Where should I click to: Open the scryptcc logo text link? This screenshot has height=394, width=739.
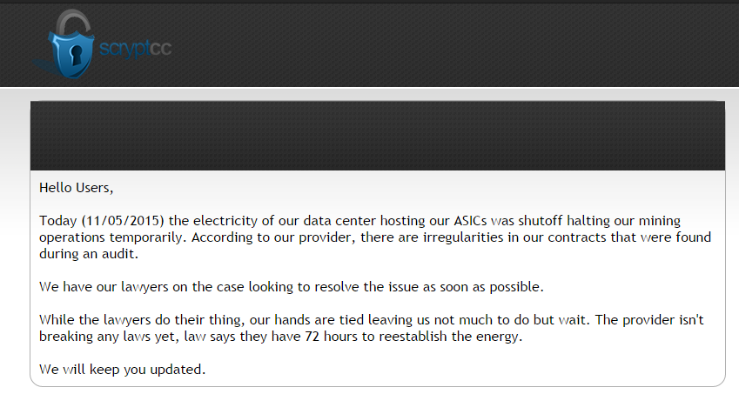135,49
